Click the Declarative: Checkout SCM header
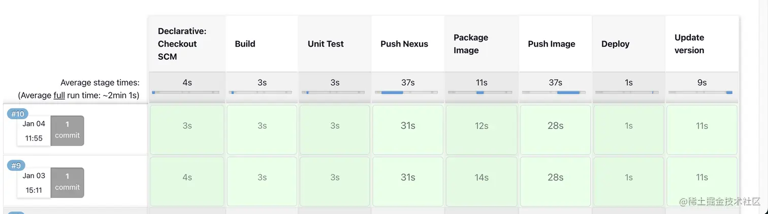Image resolution: width=768 pixels, height=214 pixels. tap(182, 44)
